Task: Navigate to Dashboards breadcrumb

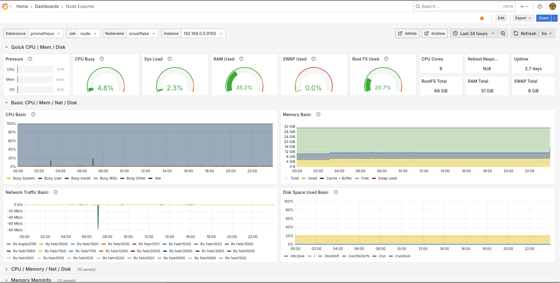Action: (47, 6)
